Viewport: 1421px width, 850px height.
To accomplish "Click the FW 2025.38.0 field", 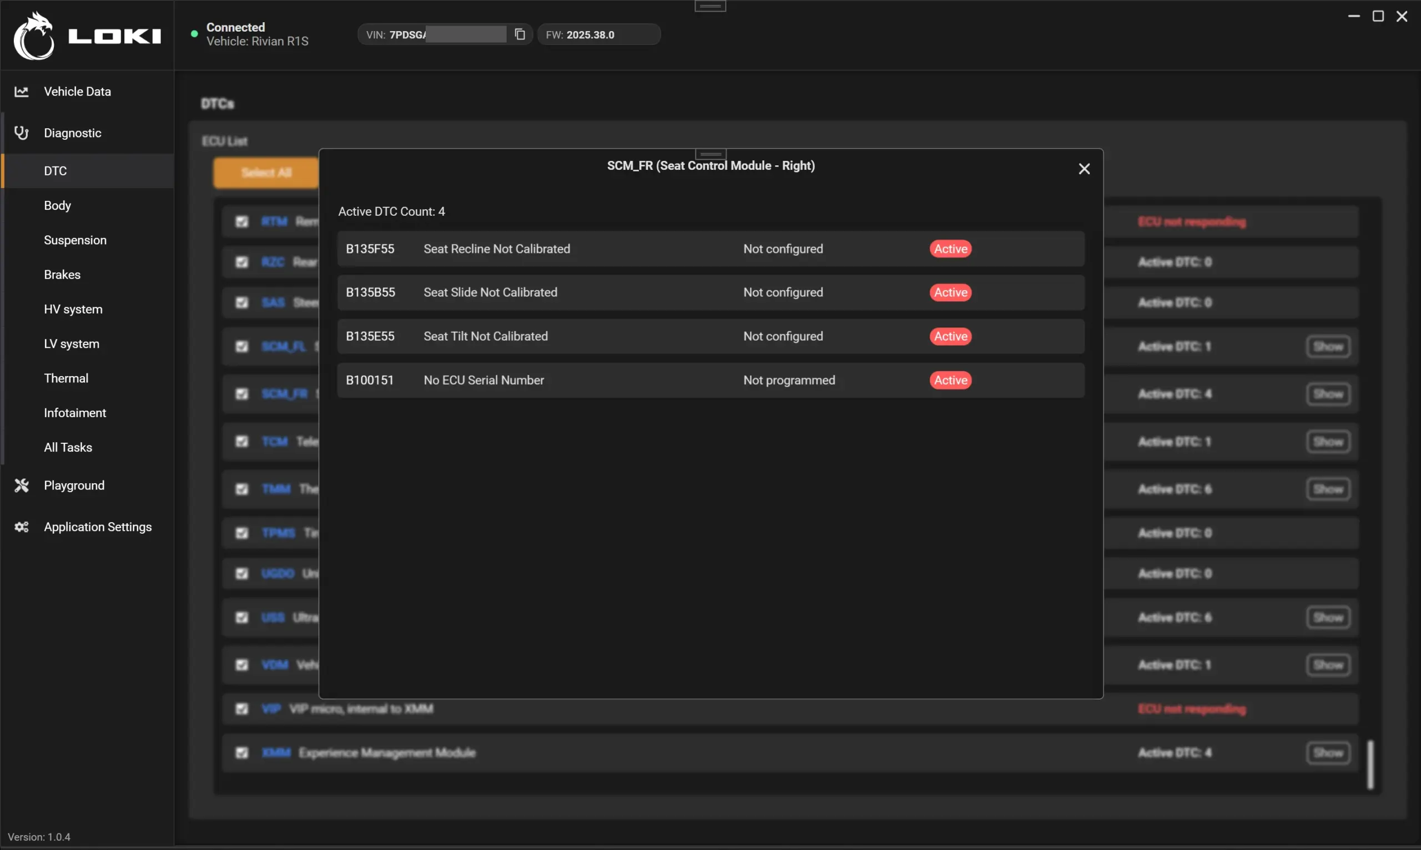I will [599, 34].
